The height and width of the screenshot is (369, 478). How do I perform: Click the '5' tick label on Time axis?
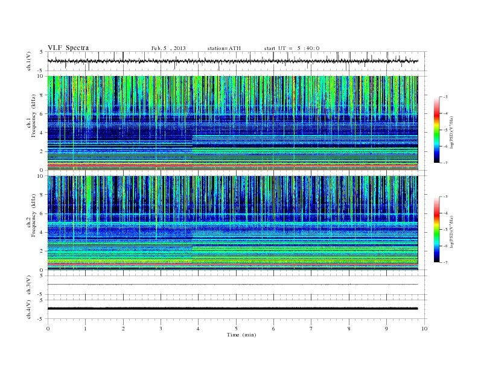(x=236, y=329)
